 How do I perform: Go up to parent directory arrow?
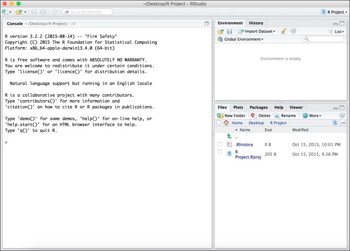229,136
